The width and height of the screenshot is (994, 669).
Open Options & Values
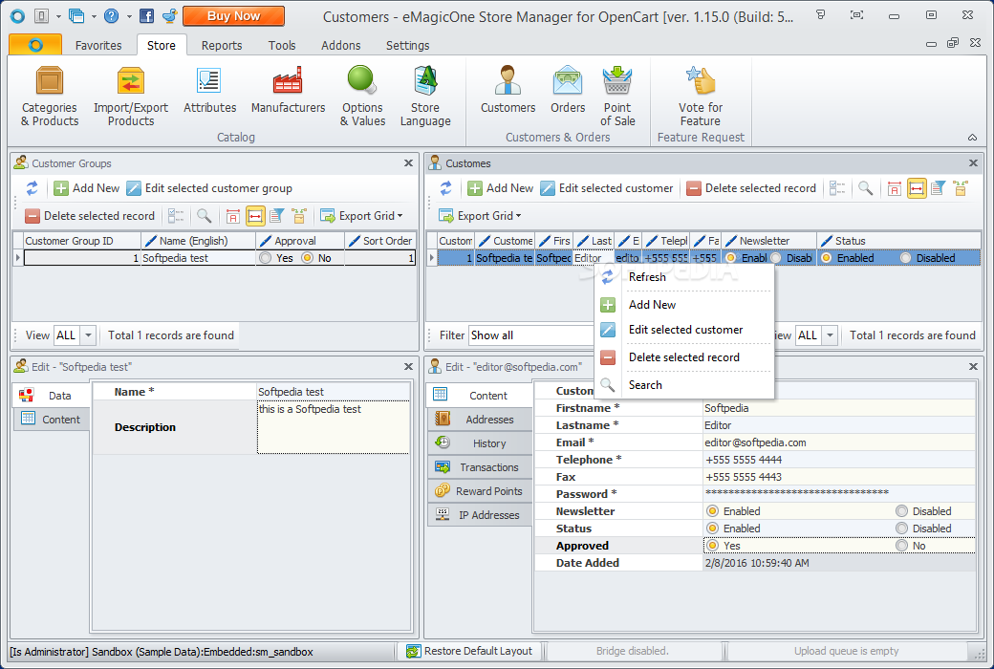pos(362,97)
